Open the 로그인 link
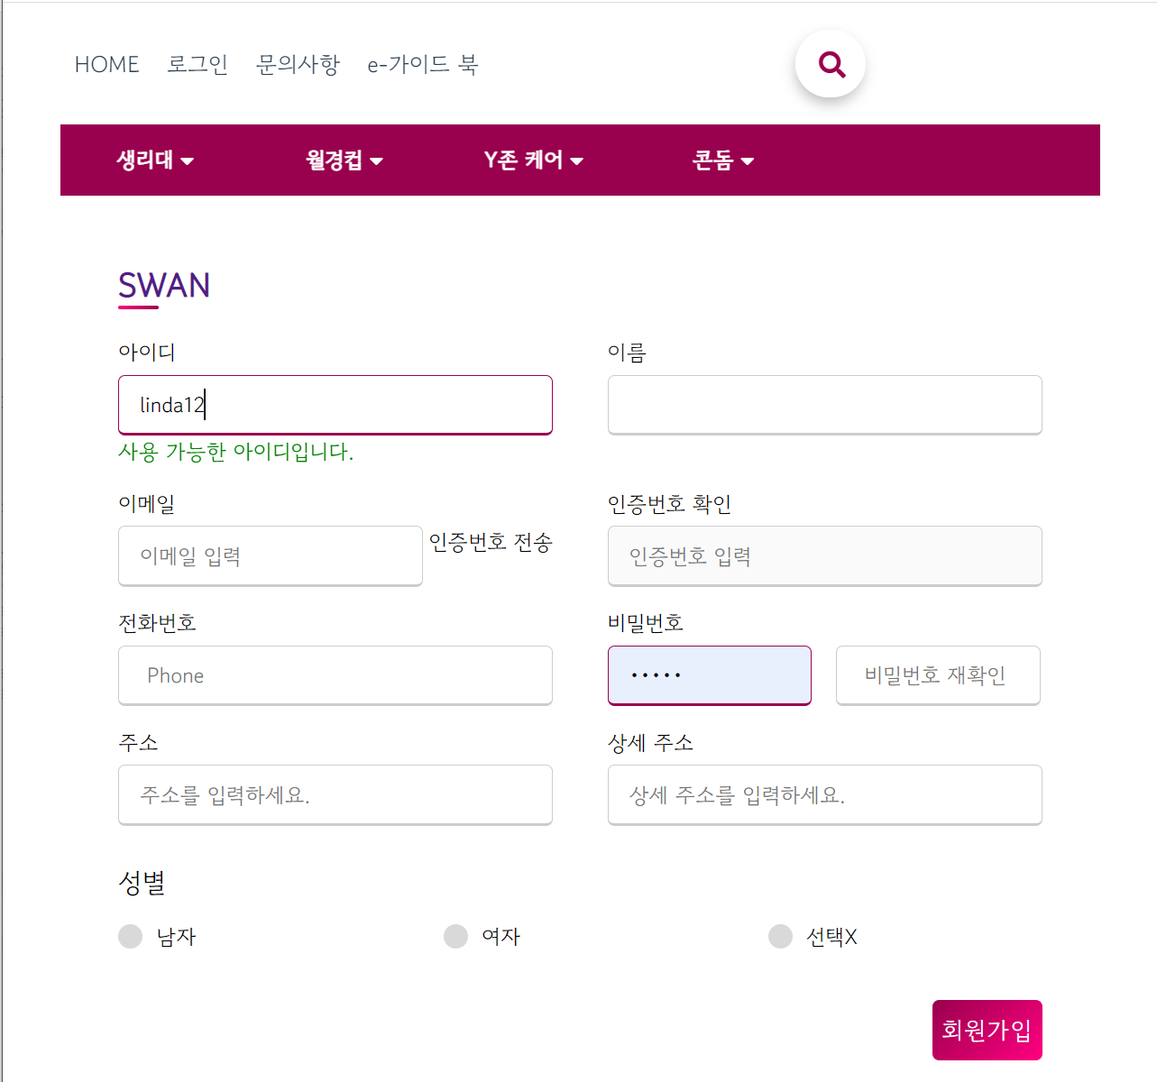This screenshot has height=1082, width=1157. (197, 65)
